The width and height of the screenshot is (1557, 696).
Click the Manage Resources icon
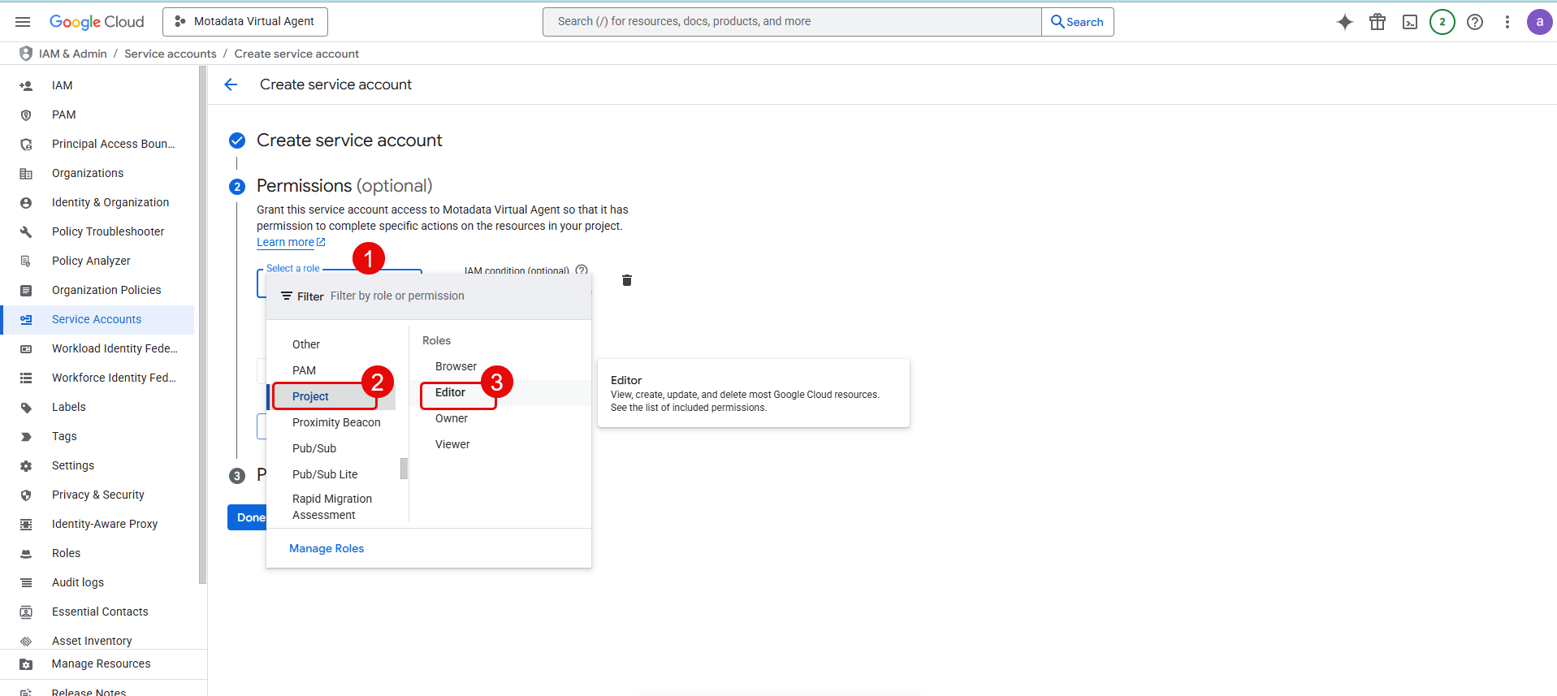(26, 664)
